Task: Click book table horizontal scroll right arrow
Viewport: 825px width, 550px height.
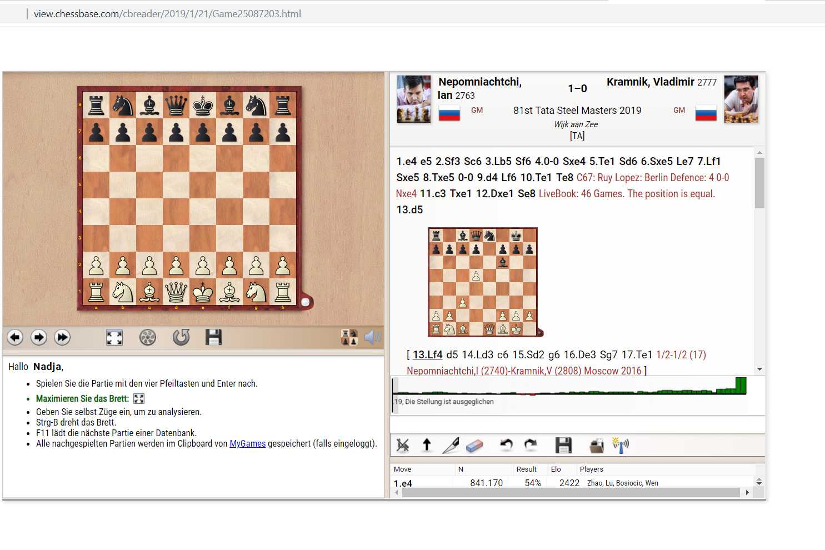Action: [x=747, y=493]
